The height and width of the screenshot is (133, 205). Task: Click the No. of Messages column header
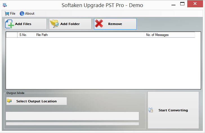click(169, 35)
